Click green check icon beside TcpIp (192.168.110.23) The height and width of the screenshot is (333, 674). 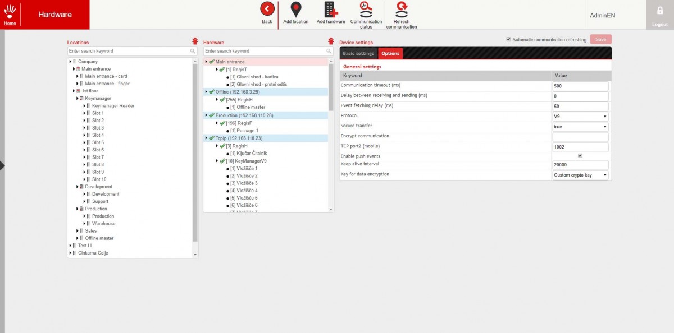pos(212,138)
